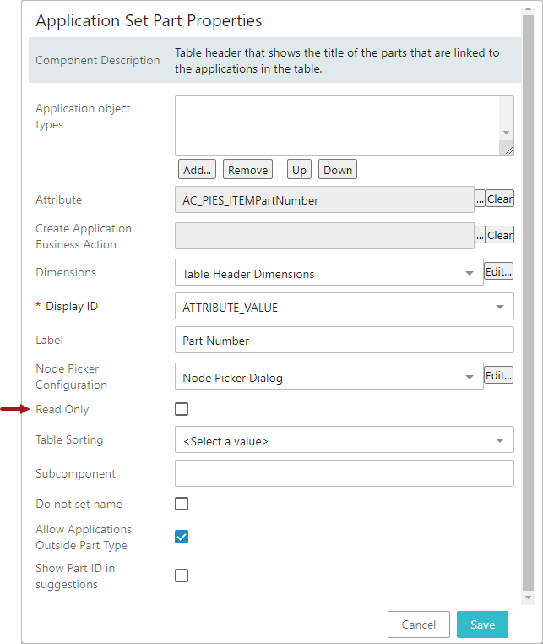Open Node Picker Configuration dropdown

click(329, 376)
